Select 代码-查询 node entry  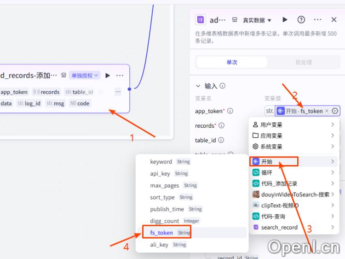tap(293, 216)
